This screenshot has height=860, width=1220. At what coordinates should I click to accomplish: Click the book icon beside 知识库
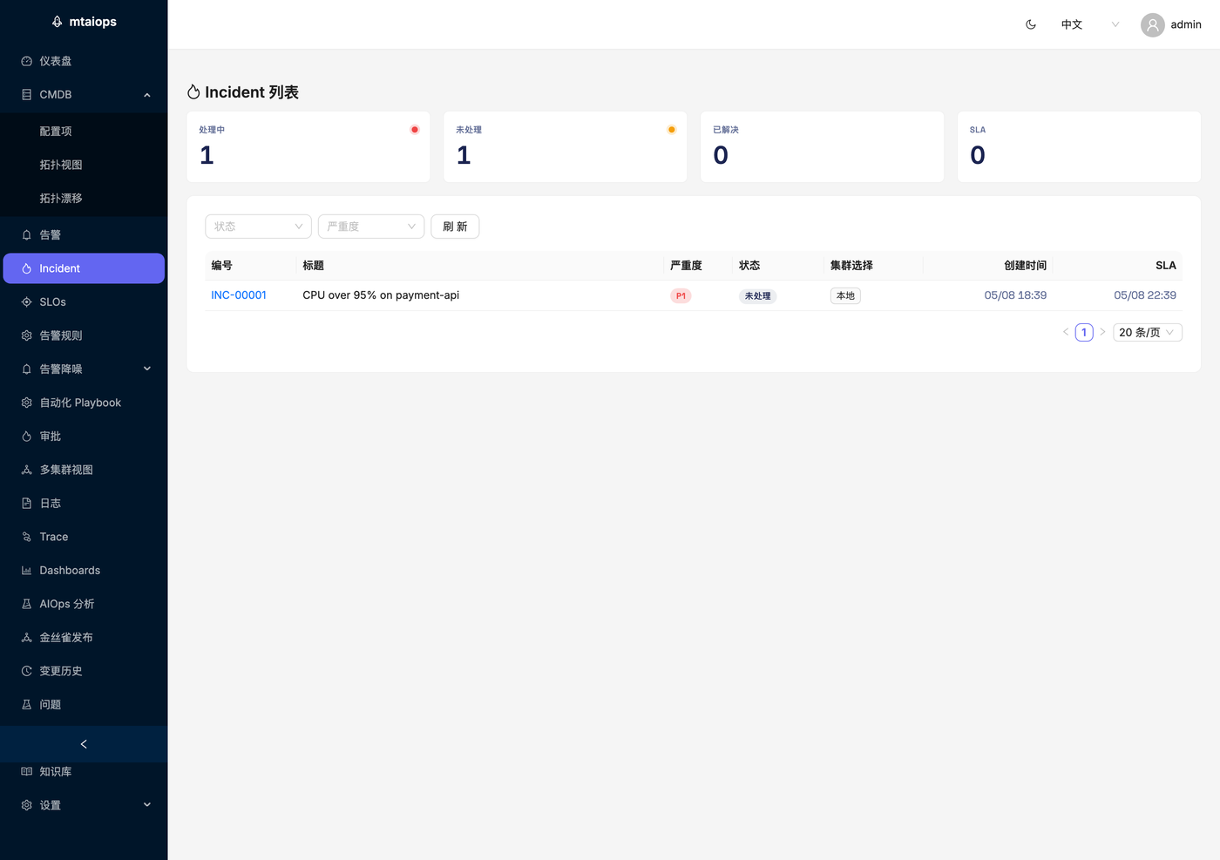click(27, 772)
